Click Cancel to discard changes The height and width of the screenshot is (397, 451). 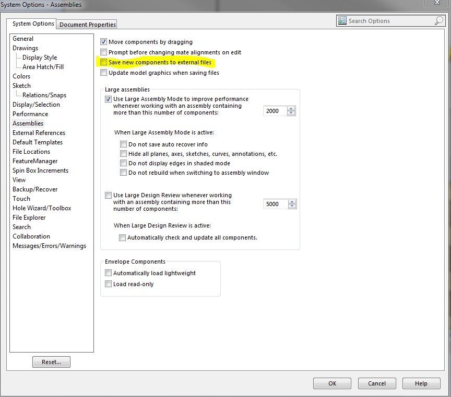tap(377, 383)
